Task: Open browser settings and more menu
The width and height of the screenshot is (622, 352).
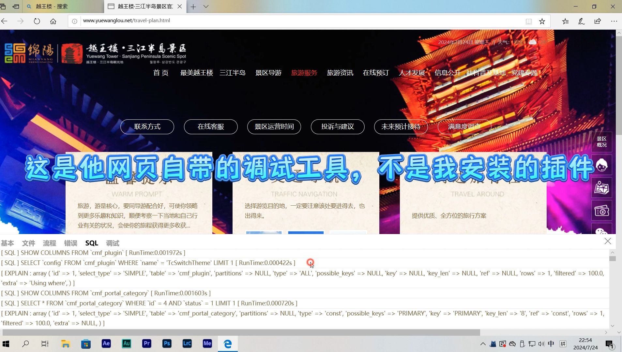Action: coord(614,21)
